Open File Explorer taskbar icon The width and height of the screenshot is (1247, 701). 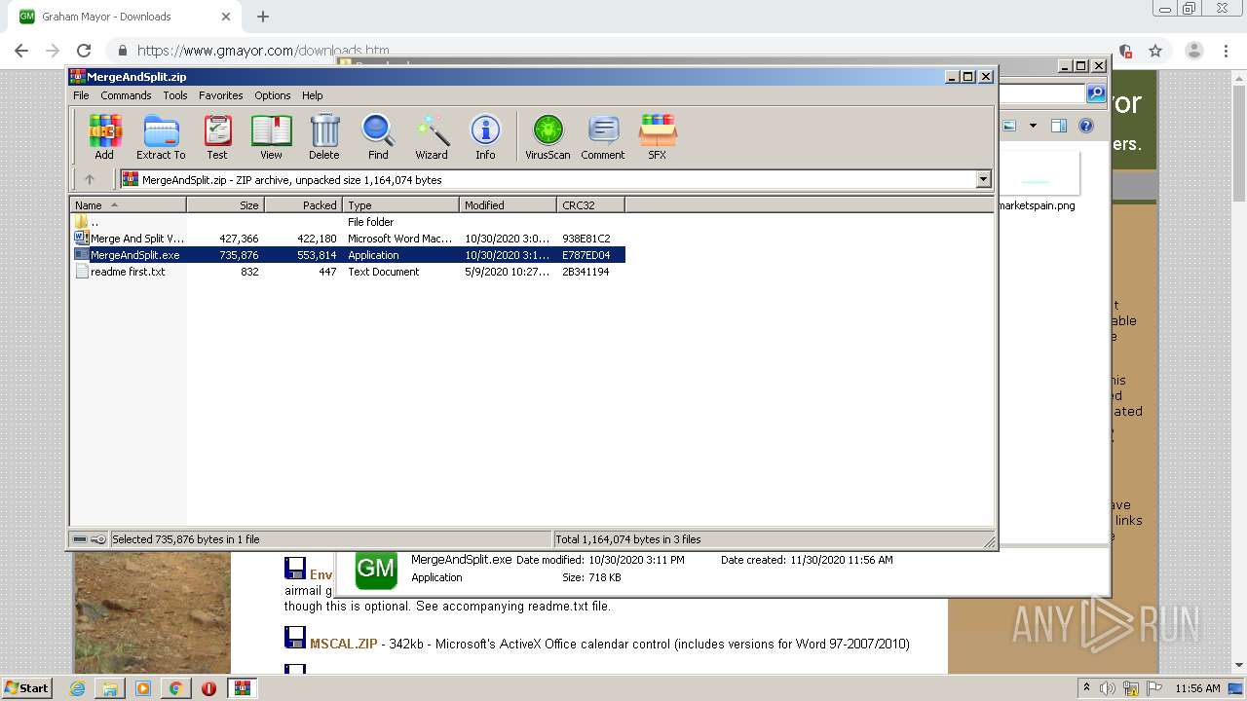(110, 688)
